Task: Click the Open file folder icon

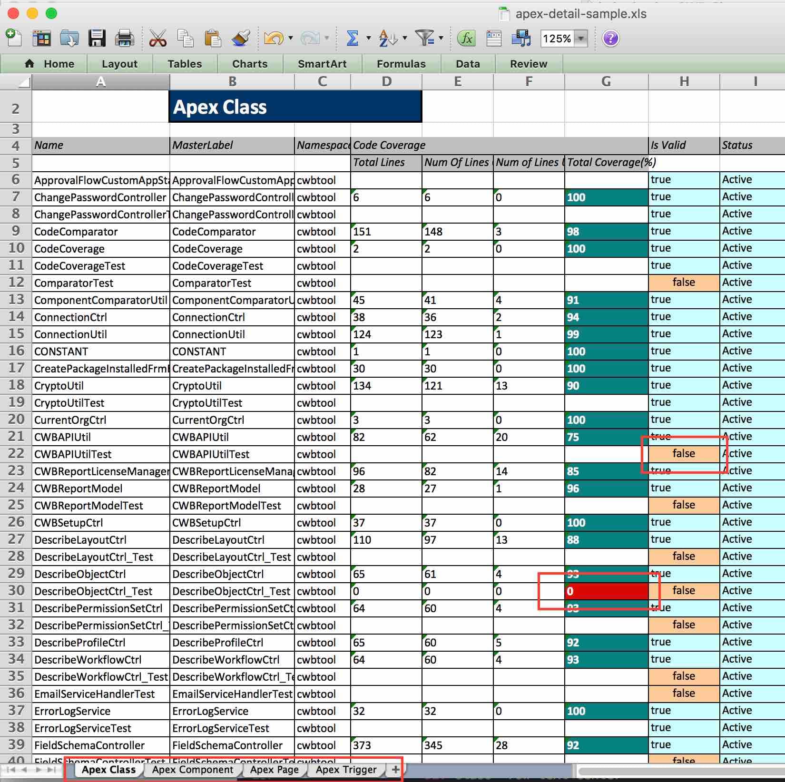Action: click(x=69, y=38)
